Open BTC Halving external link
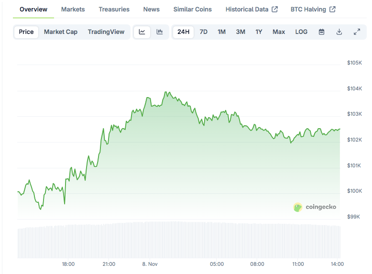372x274 pixels. click(313, 10)
